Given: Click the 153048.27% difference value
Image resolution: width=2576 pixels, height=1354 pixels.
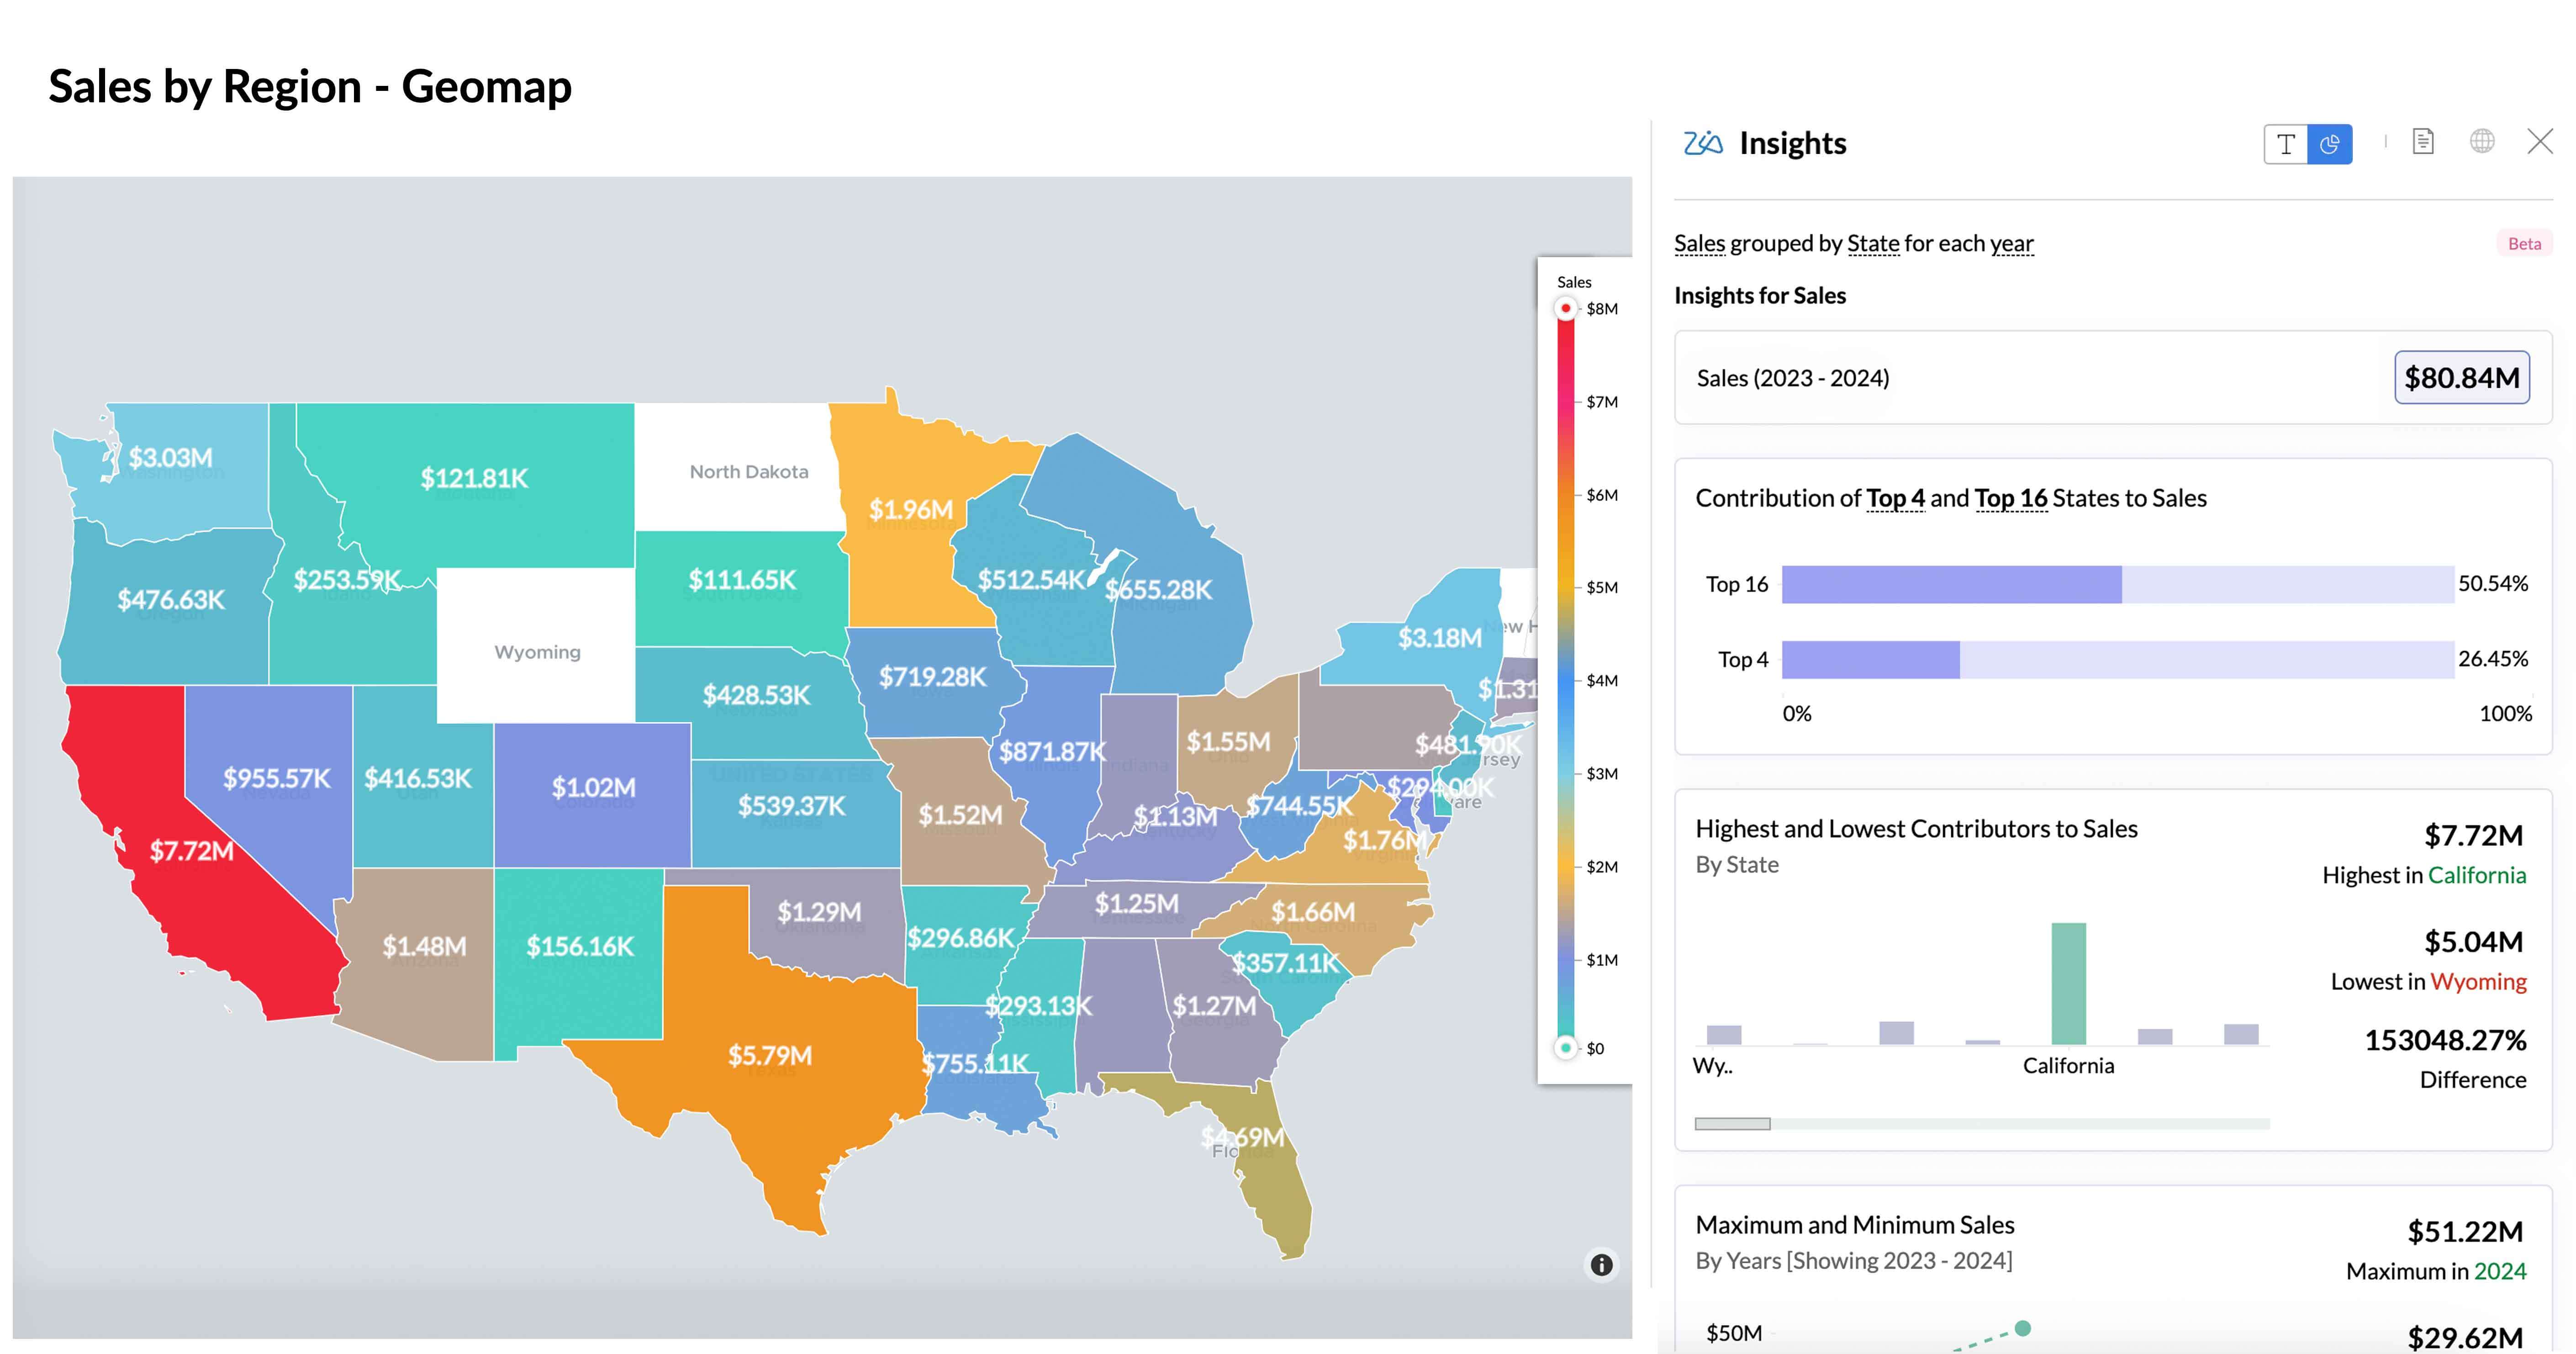Looking at the screenshot, I should (x=2445, y=1040).
